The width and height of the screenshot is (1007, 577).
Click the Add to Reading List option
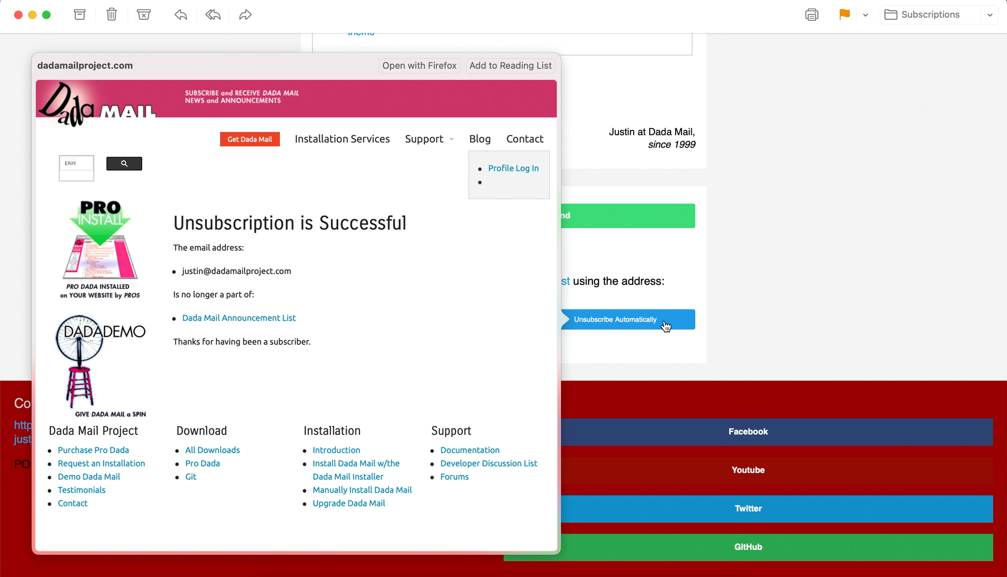click(510, 65)
